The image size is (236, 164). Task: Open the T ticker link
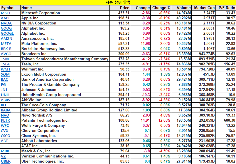pos(2,146)
